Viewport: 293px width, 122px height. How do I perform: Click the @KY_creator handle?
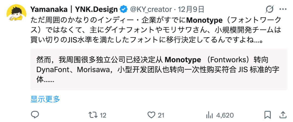point(151,10)
